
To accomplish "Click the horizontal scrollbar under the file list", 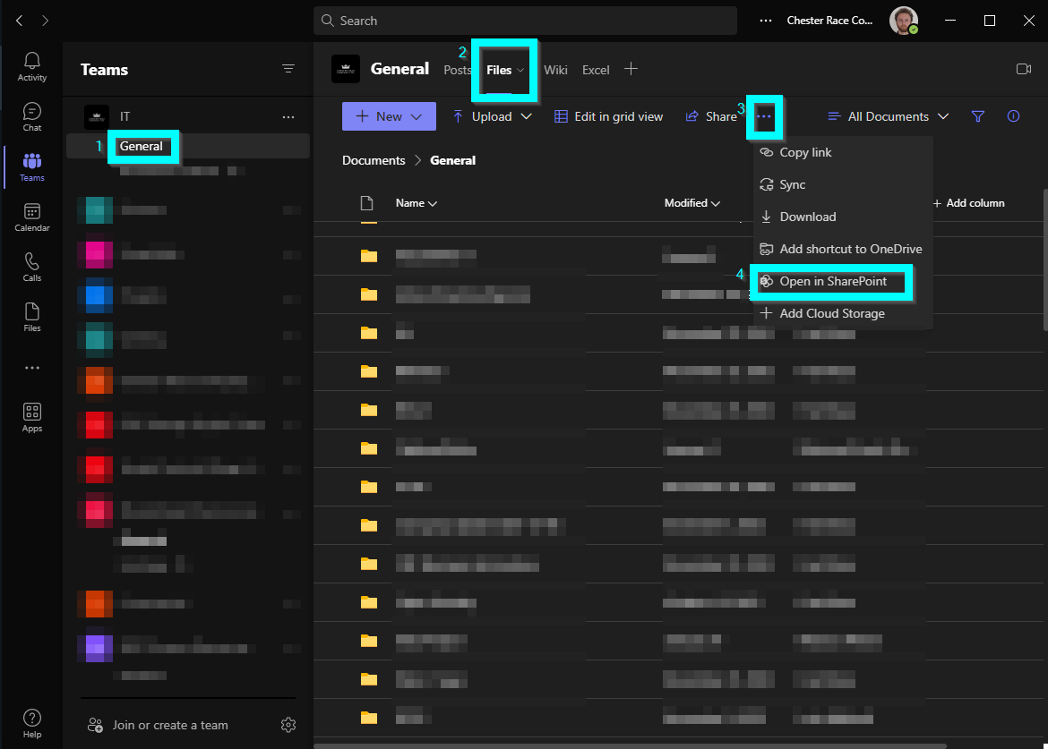I will point(630,745).
